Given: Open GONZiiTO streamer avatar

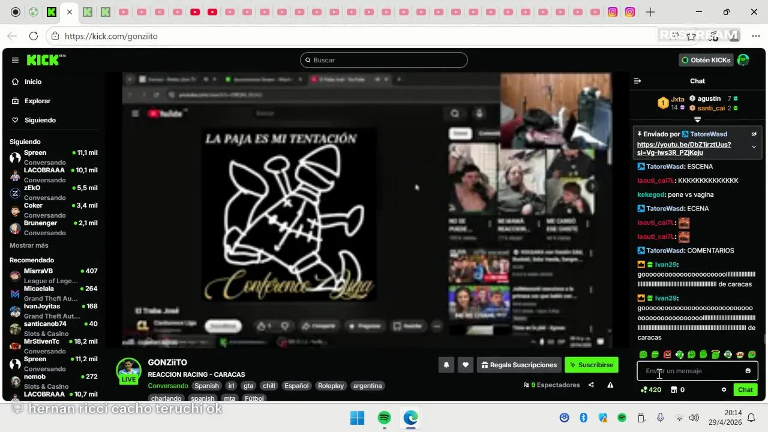Looking at the screenshot, I should (128, 371).
